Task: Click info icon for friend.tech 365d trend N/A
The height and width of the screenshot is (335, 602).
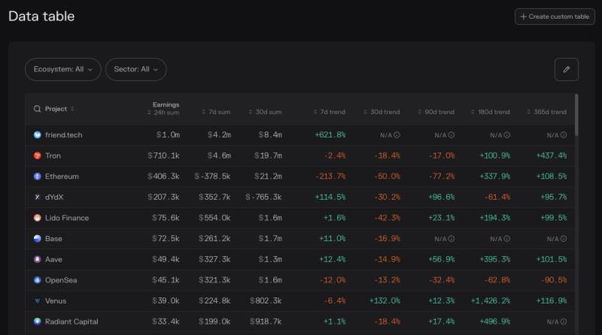Action: point(563,135)
